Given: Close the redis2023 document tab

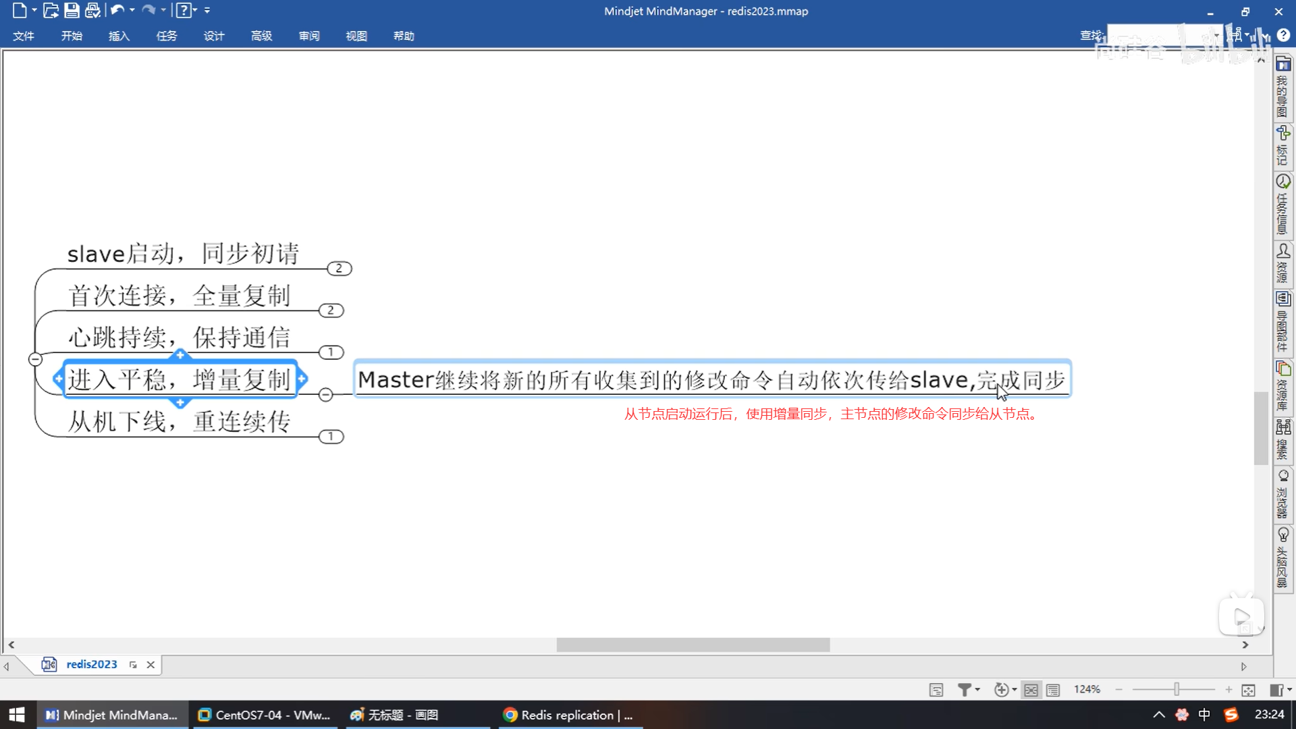Looking at the screenshot, I should tap(151, 665).
